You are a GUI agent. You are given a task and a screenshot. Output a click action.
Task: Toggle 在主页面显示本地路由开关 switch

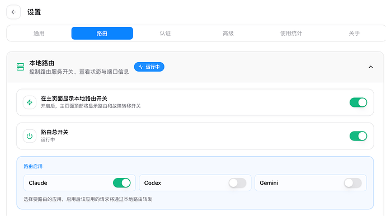pyautogui.click(x=358, y=102)
